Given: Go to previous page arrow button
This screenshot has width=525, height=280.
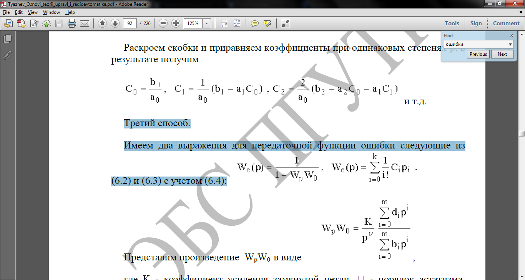Looking at the screenshot, I should point(102,23).
